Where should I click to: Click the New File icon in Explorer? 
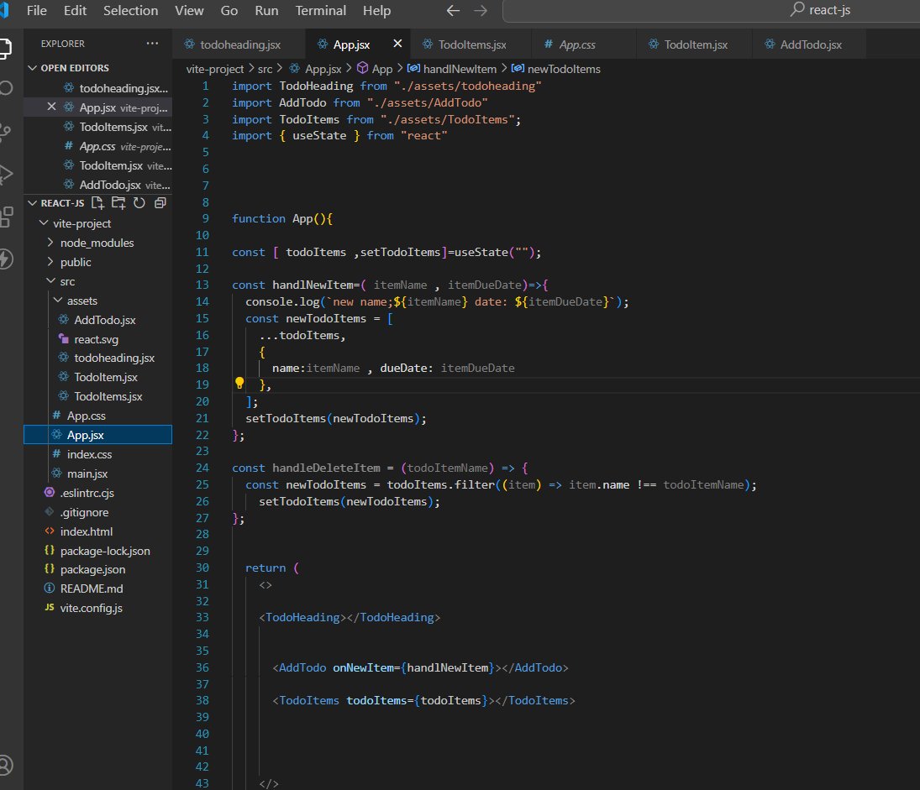pyautogui.click(x=97, y=202)
